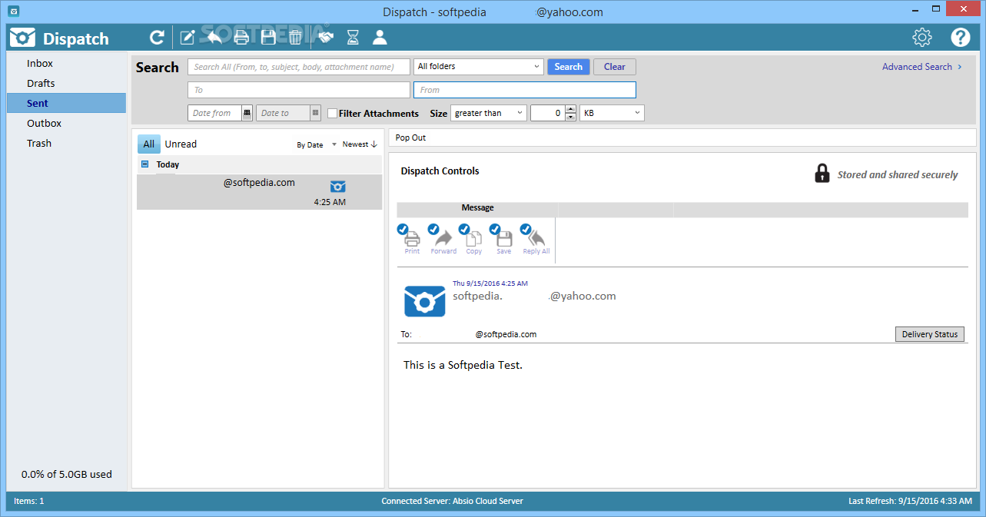This screenshot has height=517, width=986.
Task: Click the Dispatch envelope icon on sent message row
Action: (x=338, y=186)
